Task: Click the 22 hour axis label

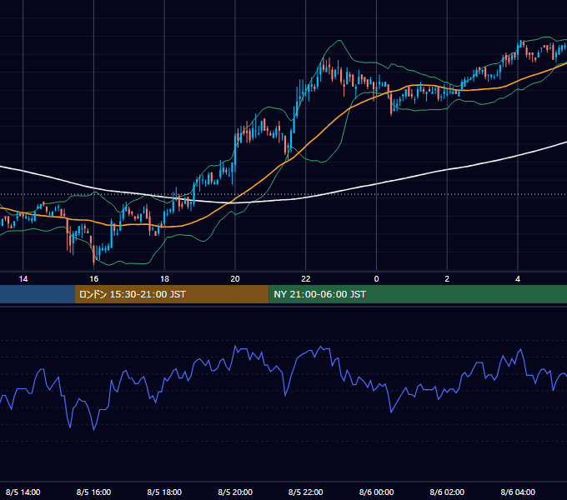Action: point(305,279)
